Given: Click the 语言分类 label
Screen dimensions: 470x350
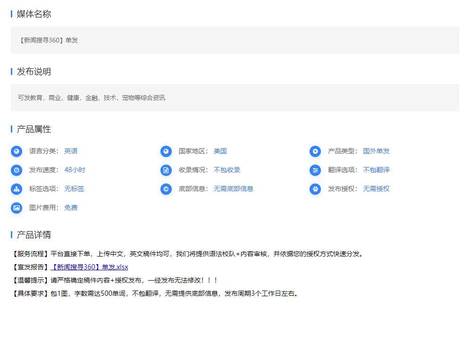Looking at the screenshot, I should tap(43, 151).
